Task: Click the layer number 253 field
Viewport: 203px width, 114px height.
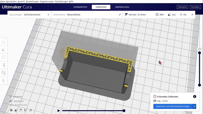Action: tap(200, 49)
